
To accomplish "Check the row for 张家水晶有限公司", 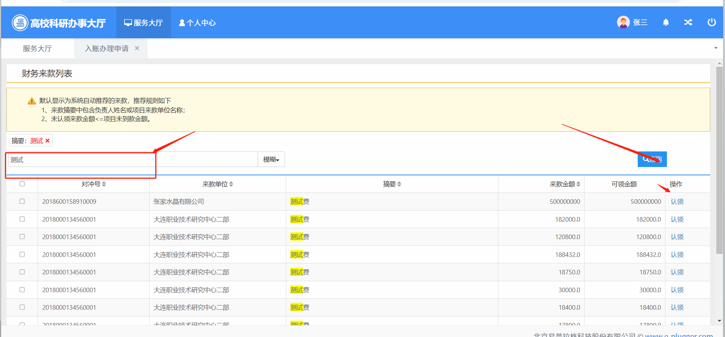I will pos(22,201).
